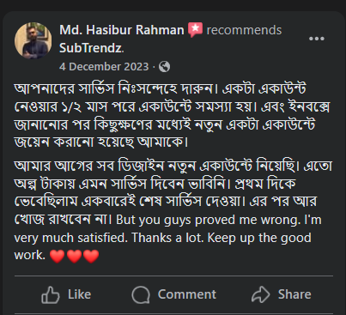Click the middle red heart emoji

tap(74, 256)
